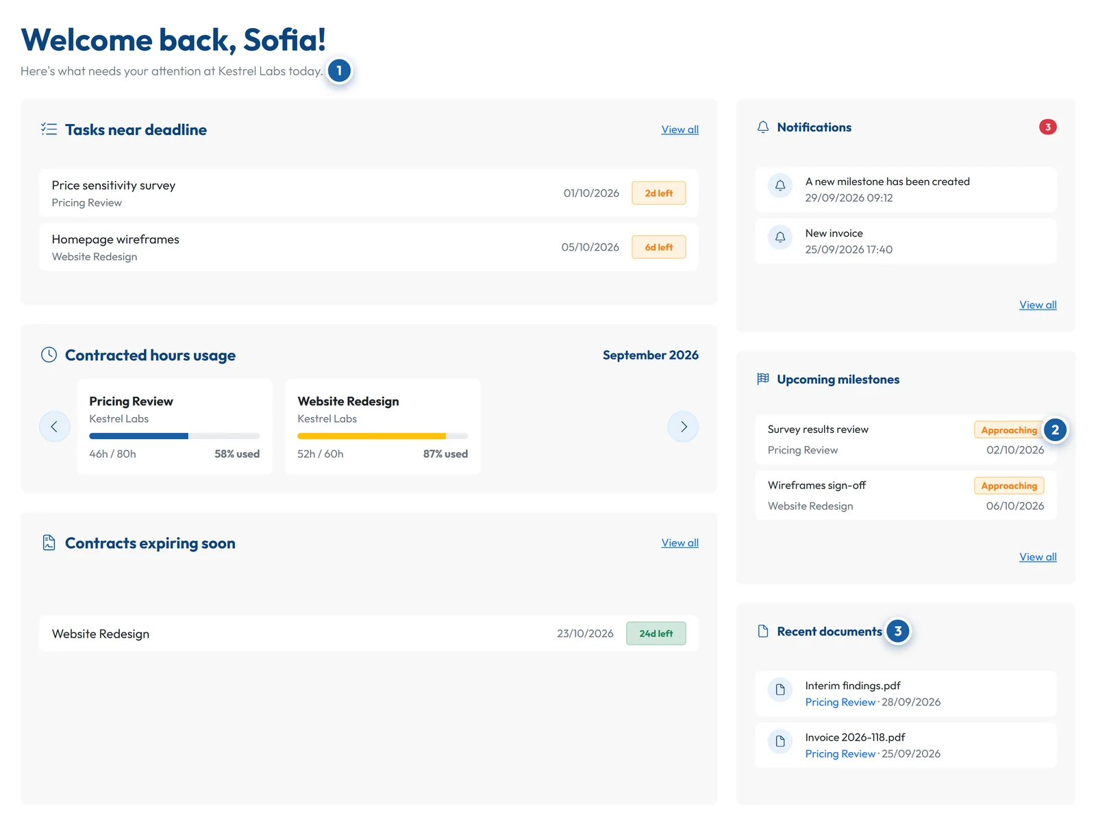Open the Website Redesign expiring contract row
Screen dimensions: 1096x822
point(369,634)
